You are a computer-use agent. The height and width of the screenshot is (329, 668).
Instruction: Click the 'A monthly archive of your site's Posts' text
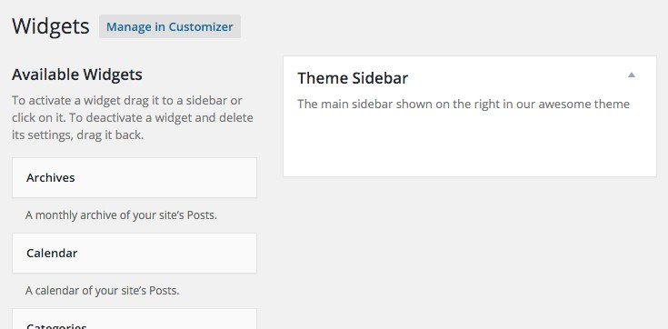point(121,215)
